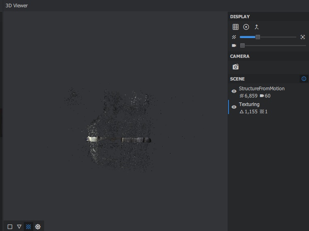Adjust the camera scale slider handle
309x231 pixels.
tap(242, 46)
